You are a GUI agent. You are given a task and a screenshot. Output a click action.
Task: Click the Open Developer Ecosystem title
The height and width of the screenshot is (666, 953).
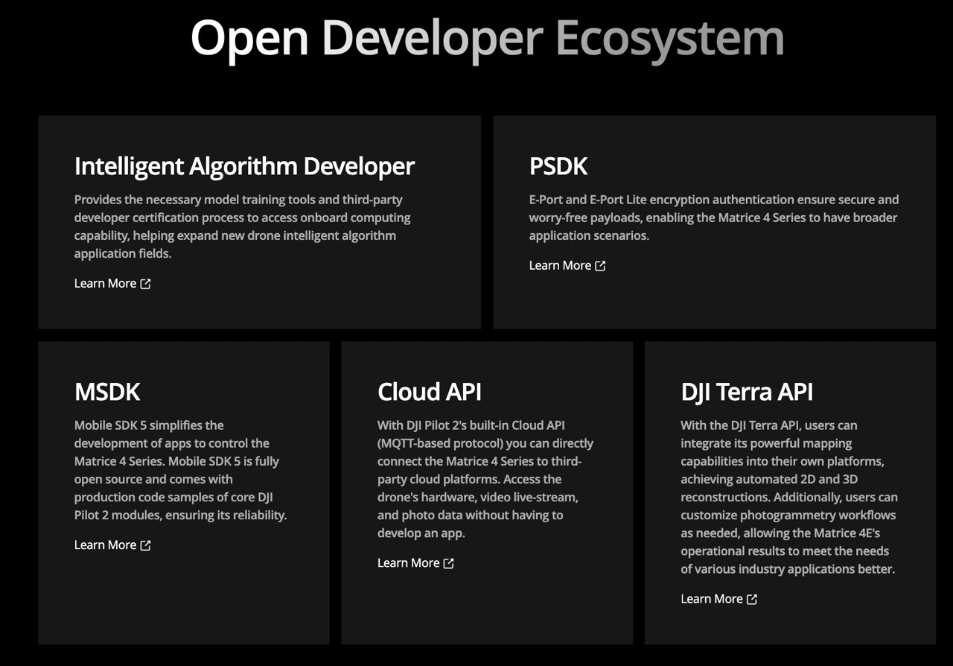pyautogui.click(x=488, y=37)
